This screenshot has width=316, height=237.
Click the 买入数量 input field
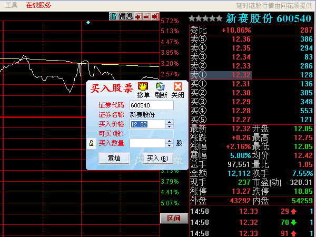point(147,143)
